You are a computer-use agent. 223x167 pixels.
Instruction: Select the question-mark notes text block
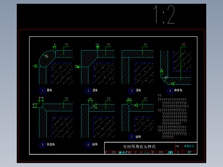pyautogui.click(x=173, y=116)
